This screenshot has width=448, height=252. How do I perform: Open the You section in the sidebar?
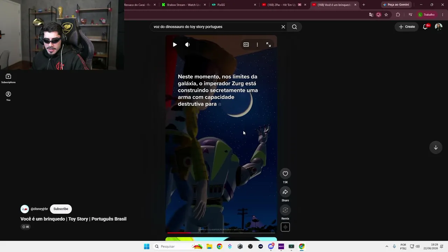click(x=8, y=96)
